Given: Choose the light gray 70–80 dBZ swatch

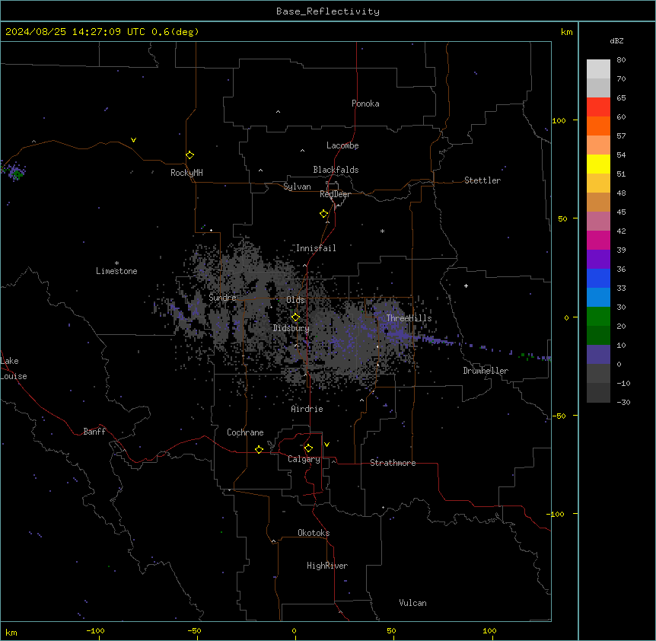Looking at the screenshot, I should click(x=598, y=69).
